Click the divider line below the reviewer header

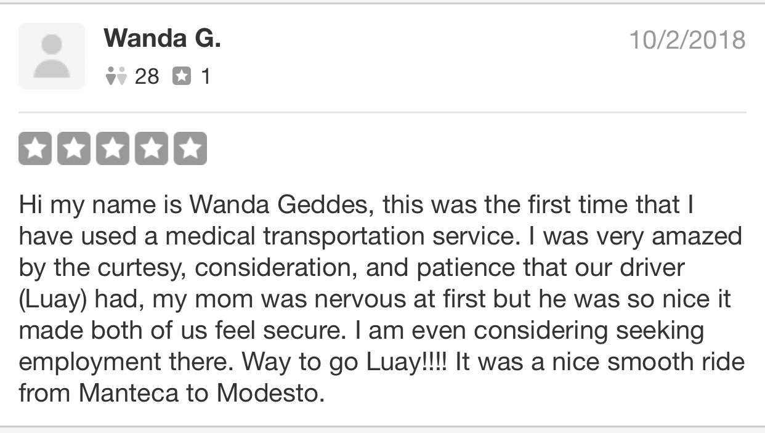(x=382, y=113)
